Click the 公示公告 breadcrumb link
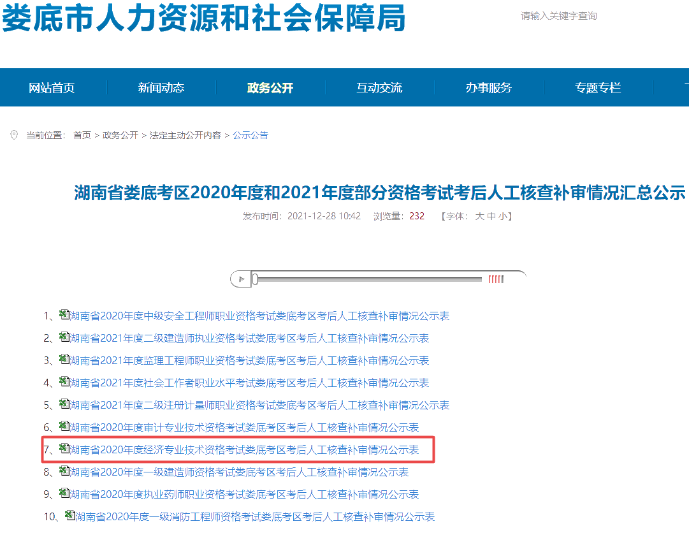This screenshot has width=689, height=533. pos(250,135)
